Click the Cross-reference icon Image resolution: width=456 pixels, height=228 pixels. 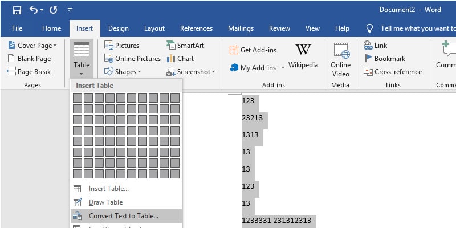368,72
